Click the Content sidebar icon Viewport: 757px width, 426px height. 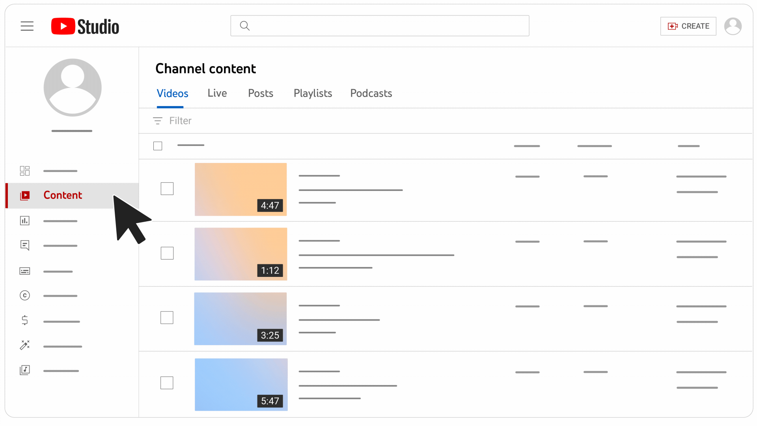[25, 195]
